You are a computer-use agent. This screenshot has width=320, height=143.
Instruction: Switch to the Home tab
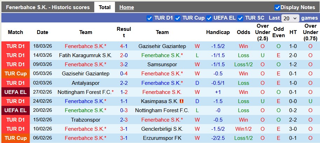click(x=127, y=7)
